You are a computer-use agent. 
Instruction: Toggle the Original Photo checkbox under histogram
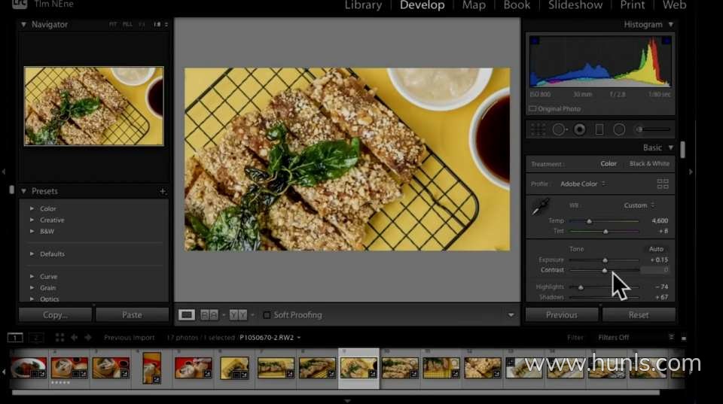pyautogui.click(x=533, y=109)
